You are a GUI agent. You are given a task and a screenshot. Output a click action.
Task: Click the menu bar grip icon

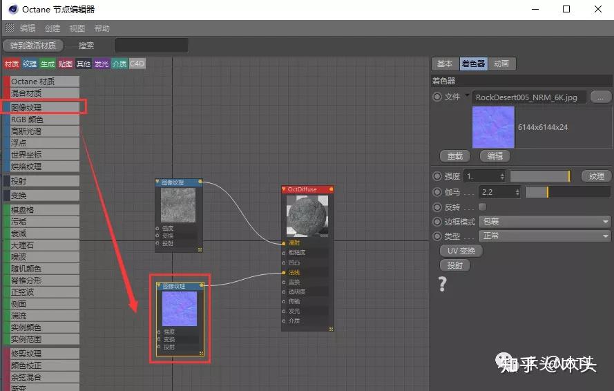click(x=10, y=28)
